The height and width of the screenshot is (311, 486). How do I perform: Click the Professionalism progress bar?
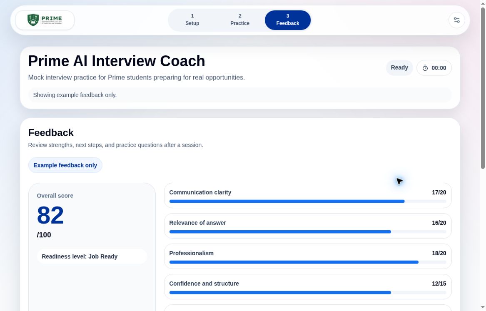[308, 262]
